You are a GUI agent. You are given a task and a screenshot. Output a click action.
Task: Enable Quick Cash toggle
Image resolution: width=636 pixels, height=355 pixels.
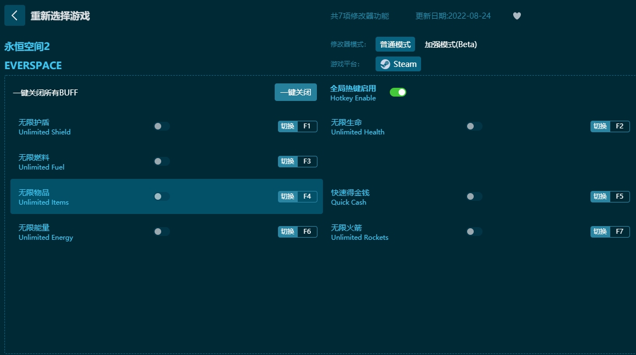pos(474,196)
